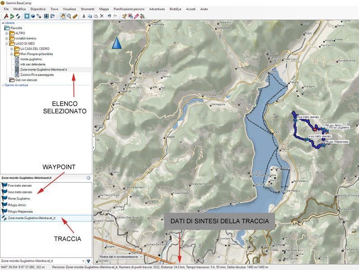Select the Move Point tool icon

tap(130, 16)
